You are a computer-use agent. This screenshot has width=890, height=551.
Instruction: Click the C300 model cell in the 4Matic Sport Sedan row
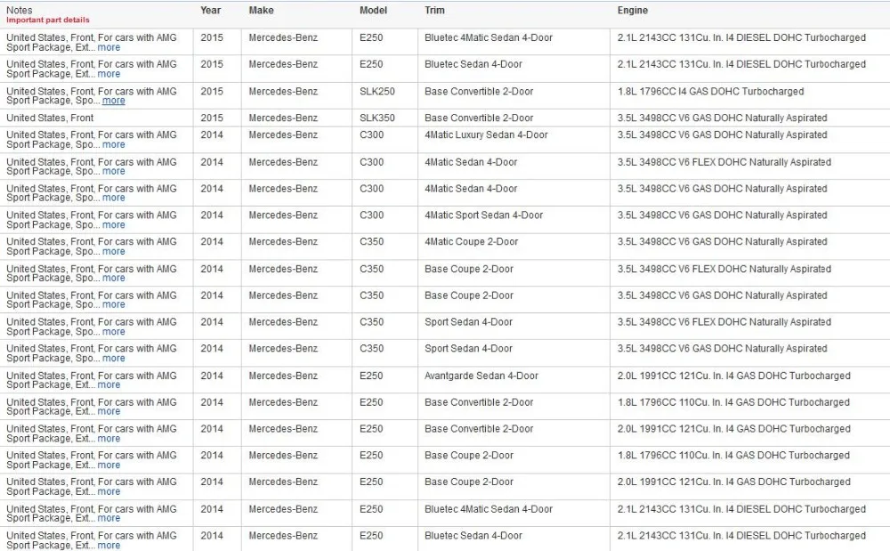point(372,215)
